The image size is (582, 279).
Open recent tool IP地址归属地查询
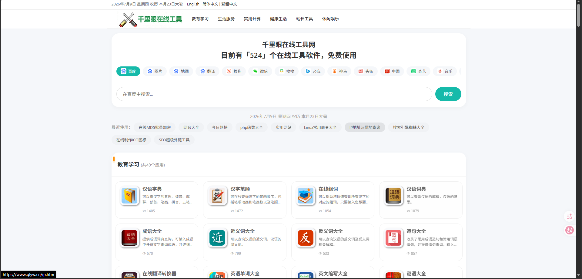click(x=365, y=127)
